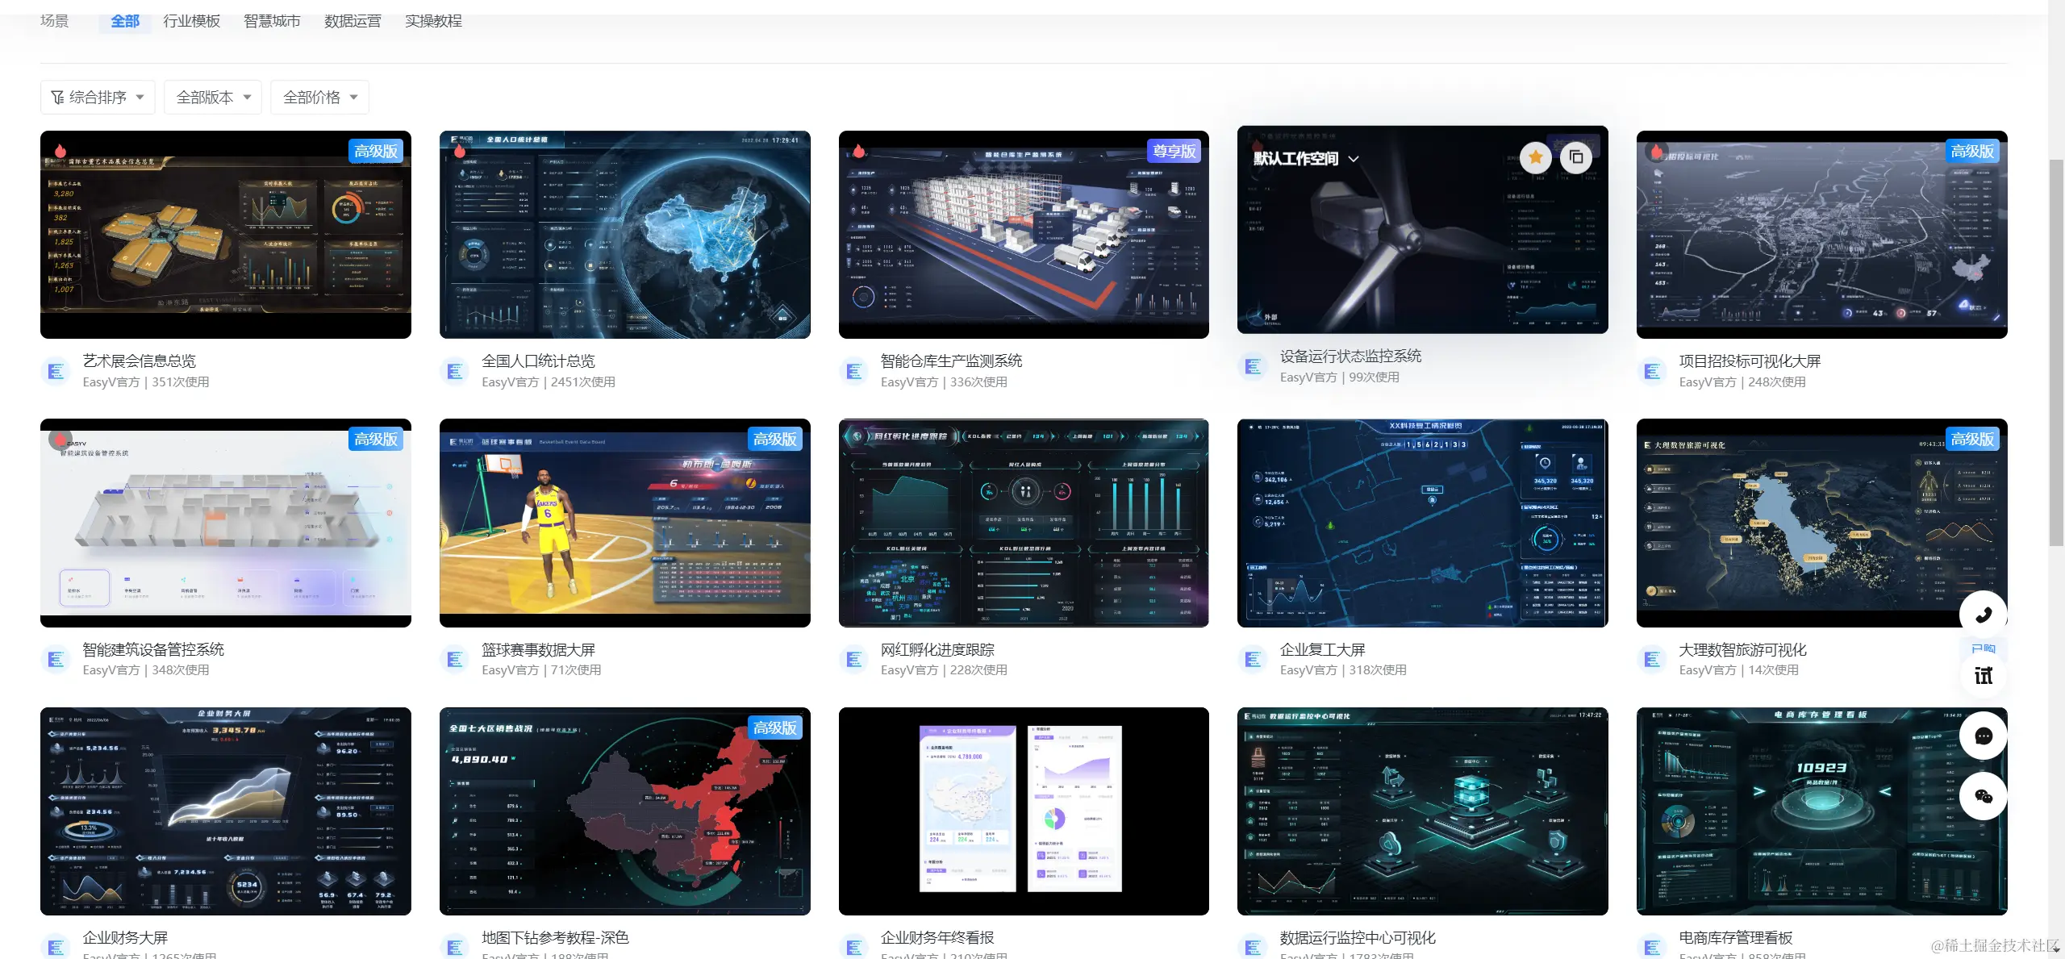Open the 网红孵化进度跟踪 title link
Screen dimensions: 2065x959
pyautogui.click(x=937, y=649)
